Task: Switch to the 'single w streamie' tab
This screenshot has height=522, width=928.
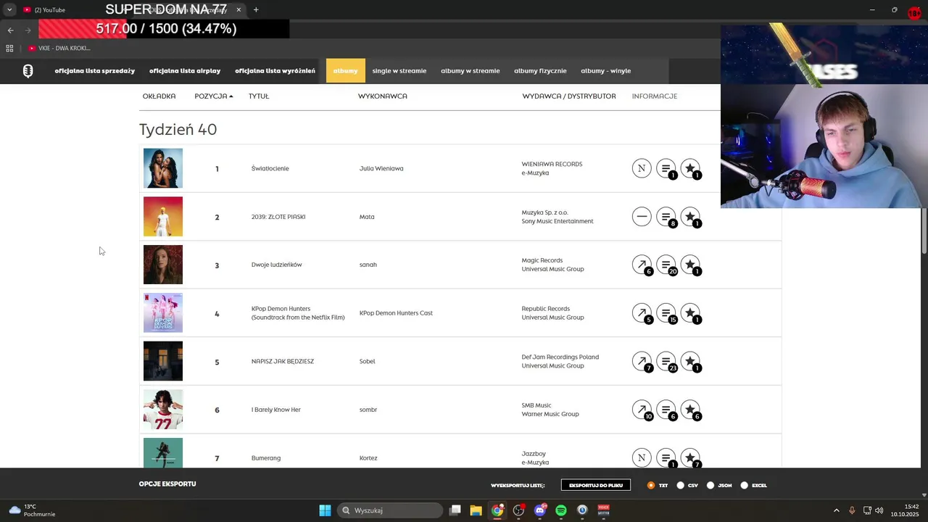Action: pyautogui.click(x=399, y=71)
